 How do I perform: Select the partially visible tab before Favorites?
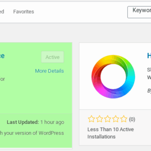point(2,12)
